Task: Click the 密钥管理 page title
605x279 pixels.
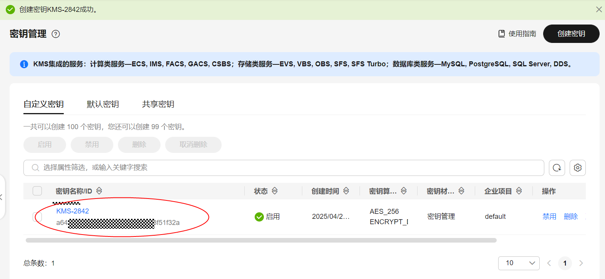Action: click(x=28, y=34)
